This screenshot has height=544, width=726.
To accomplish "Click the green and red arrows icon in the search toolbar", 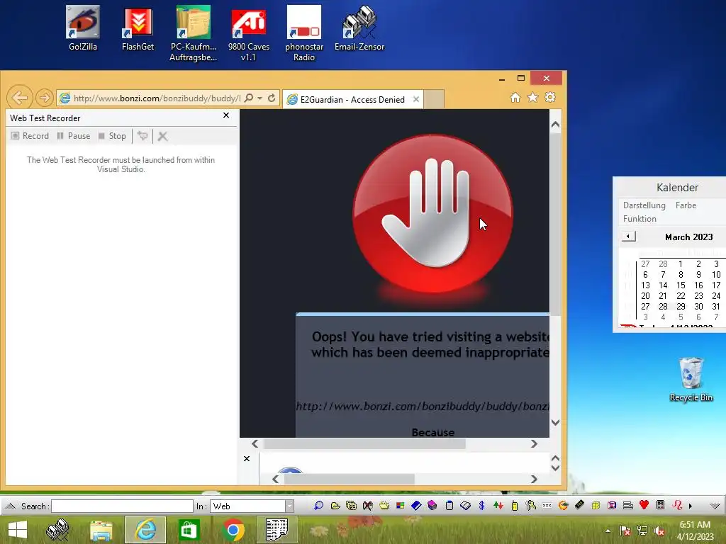I will click(x=498, y=506).
